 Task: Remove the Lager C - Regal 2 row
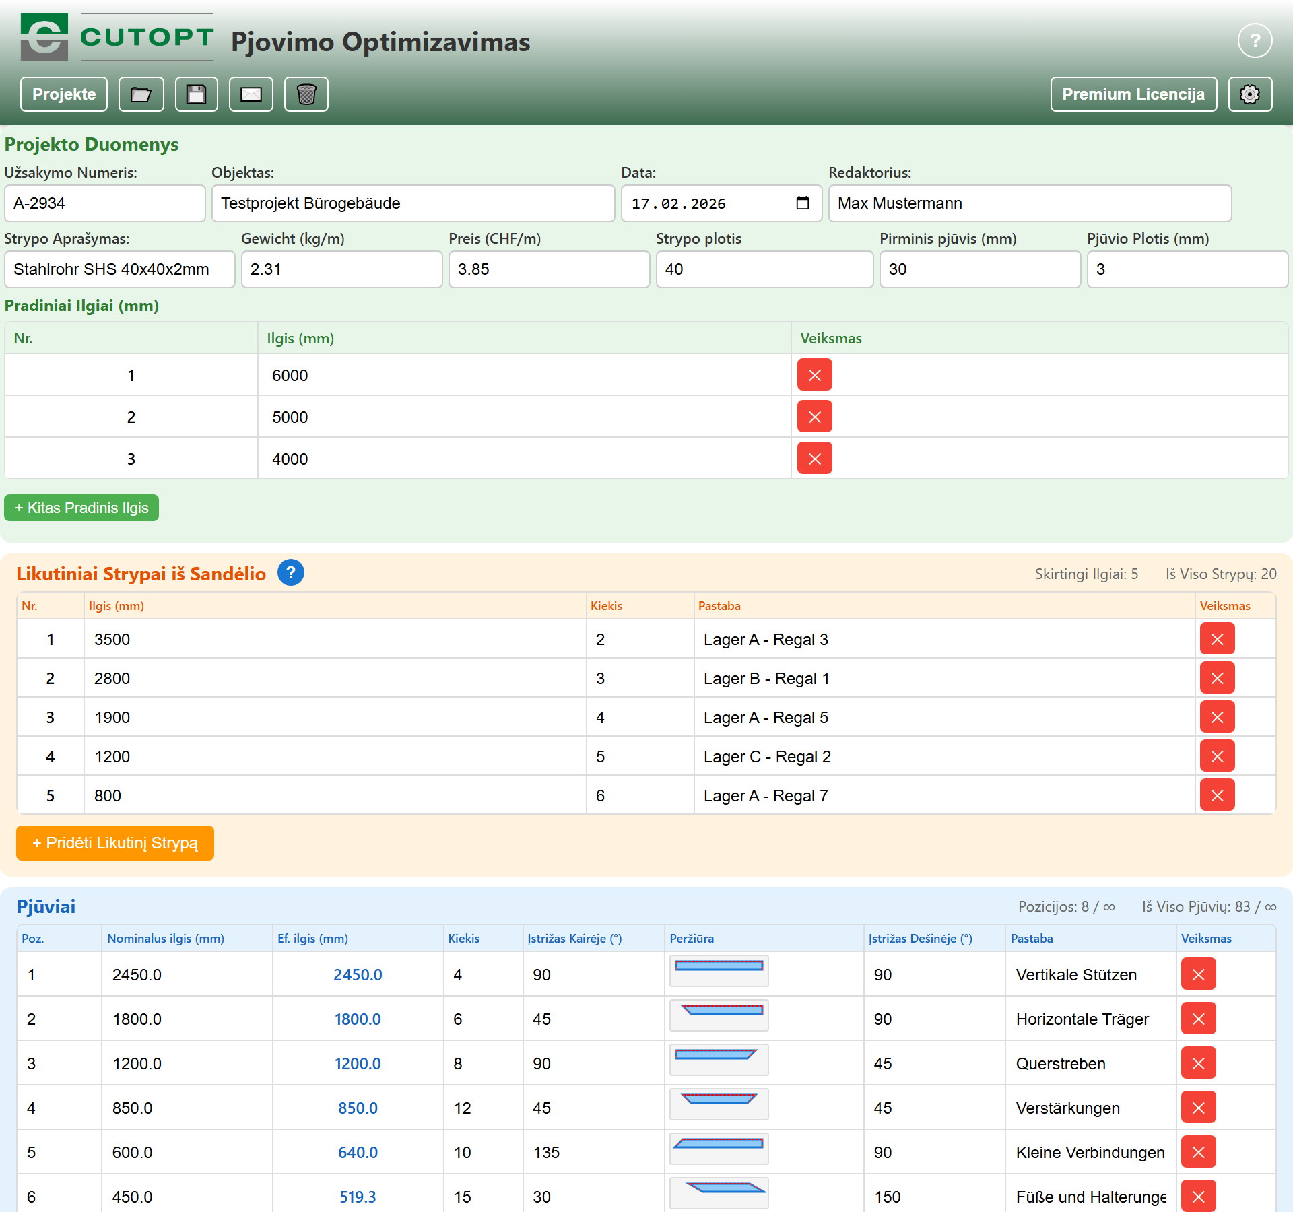tap(1217, 756)
